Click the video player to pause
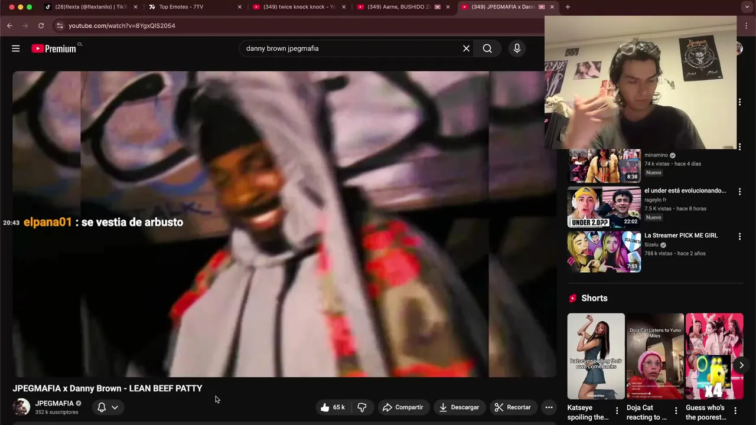Image resolution: width=756 pixels, height=425 pixels. (284, 224)
